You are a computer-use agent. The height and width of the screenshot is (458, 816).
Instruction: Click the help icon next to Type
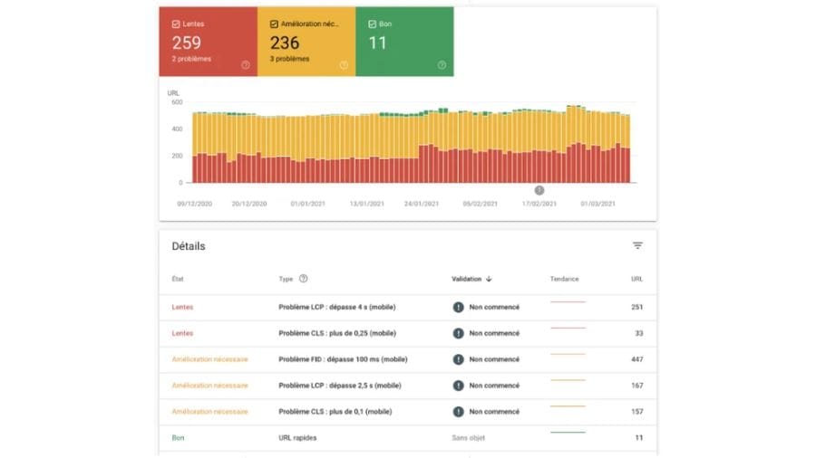tap(304, 279)
